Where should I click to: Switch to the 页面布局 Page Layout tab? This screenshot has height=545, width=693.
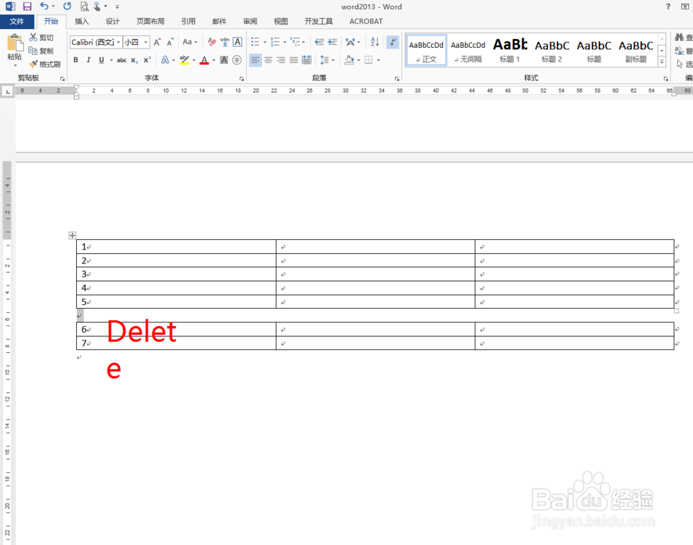pyautogui.click(x=150, y=21)
